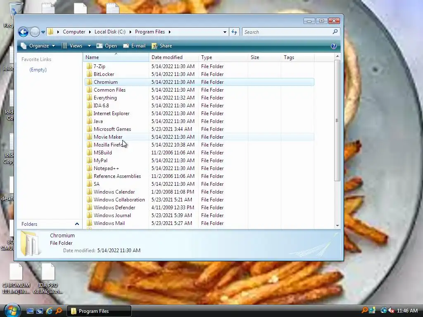Expand the Views dropdown arrow
The height and width of the screenshot is (317, 423).
click(89, 46)
